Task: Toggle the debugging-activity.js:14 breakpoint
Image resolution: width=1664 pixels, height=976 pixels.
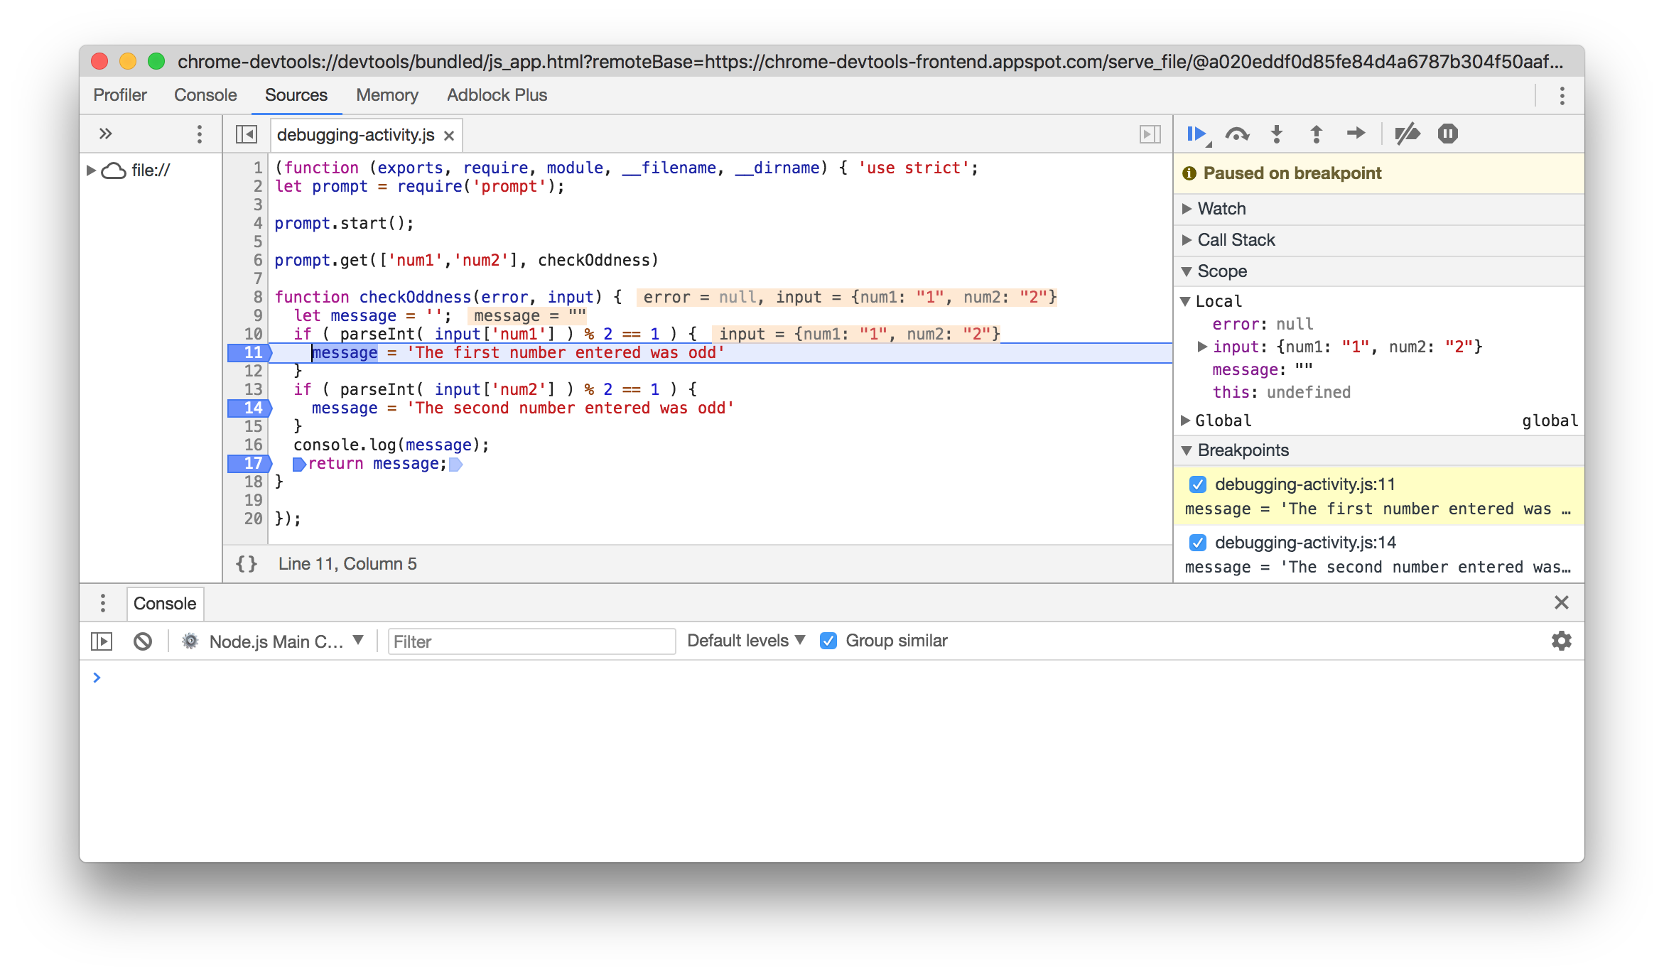Action: point(1198,543)
